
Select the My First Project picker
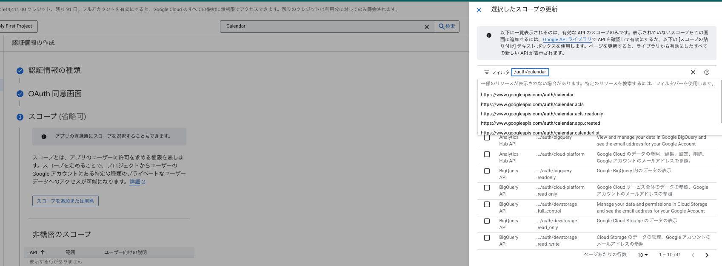point(17,26)
